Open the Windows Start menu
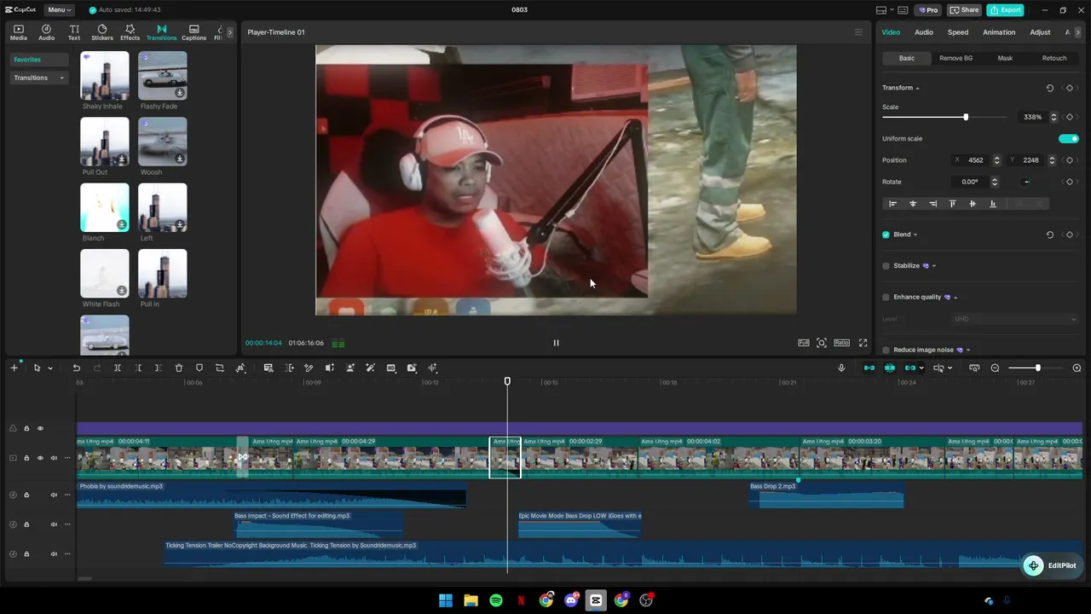 point(446,600)
